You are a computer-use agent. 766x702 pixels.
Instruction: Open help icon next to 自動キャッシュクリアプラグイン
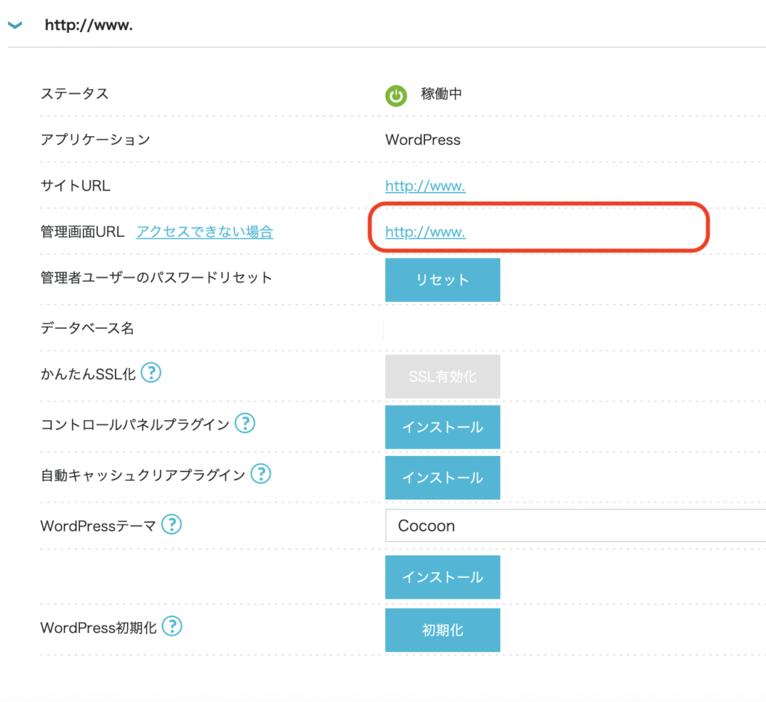pyautogui.click(x=260, y=473)
